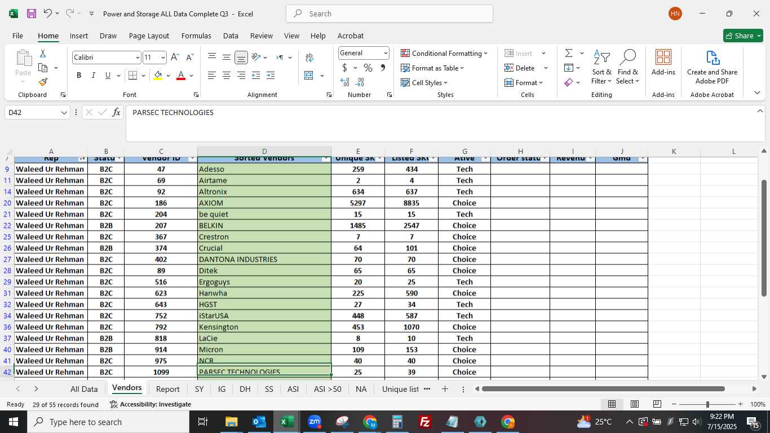Click the Paste button

(x=23, y=67)
